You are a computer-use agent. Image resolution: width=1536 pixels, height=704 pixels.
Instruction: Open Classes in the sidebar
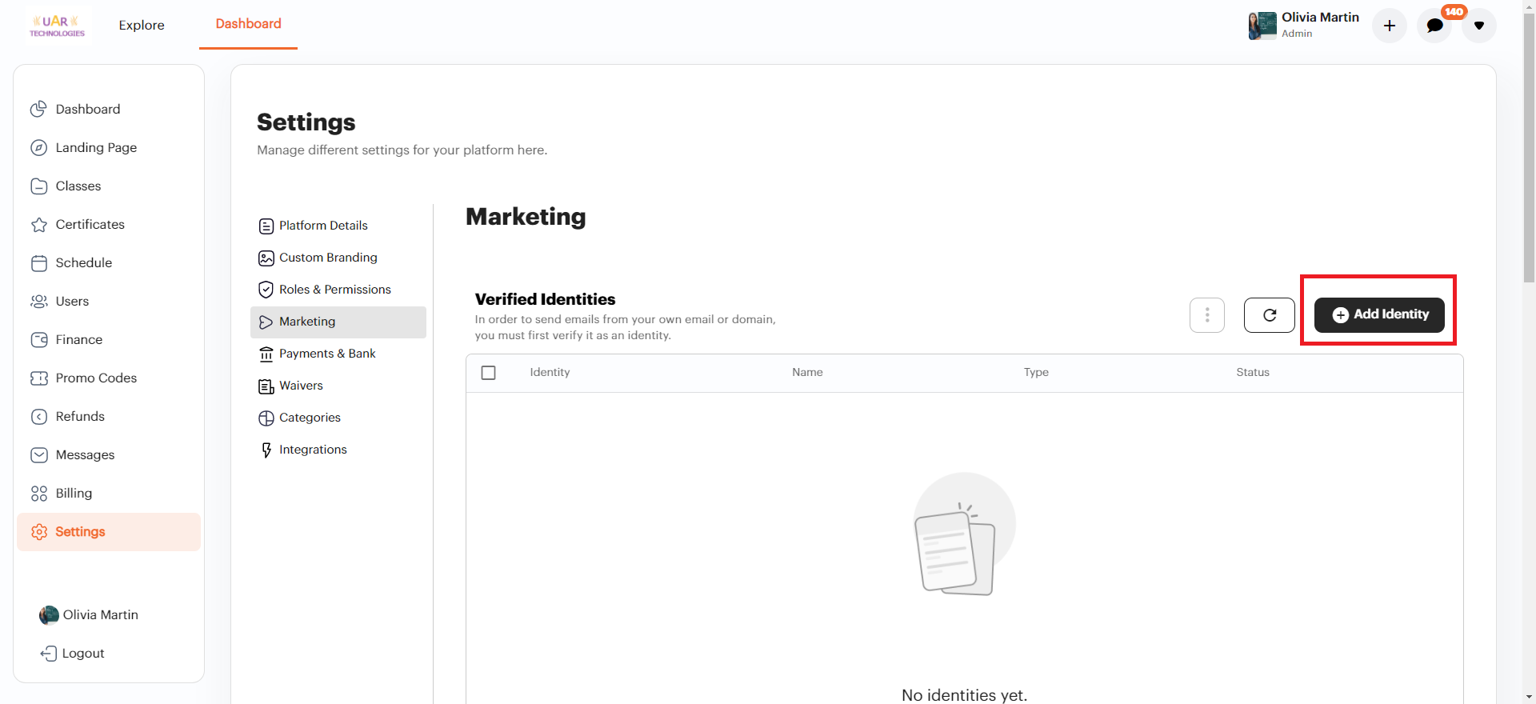tap(78, 186)
